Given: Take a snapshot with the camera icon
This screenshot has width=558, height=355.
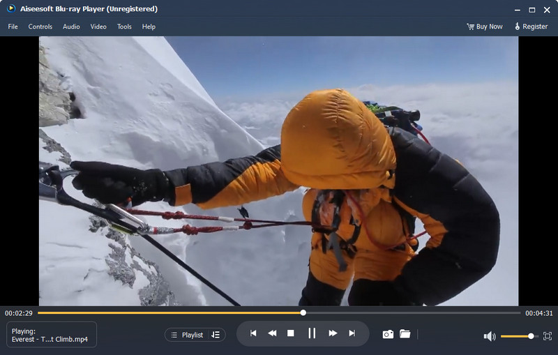Looking at the screenshot, I should pyautogui.click(x=388, y=334).
